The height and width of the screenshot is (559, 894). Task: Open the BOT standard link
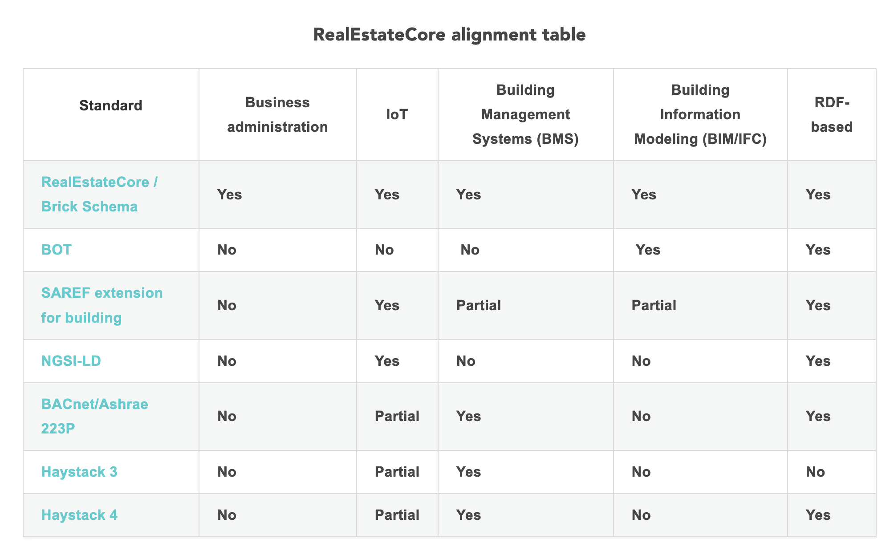tap(56, 250)
